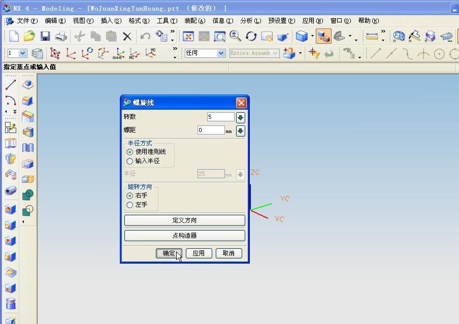Open the 任何 selection filter dropdown
Screen dimensions: 459x324
pyautogui.click(x=220, y=53)
